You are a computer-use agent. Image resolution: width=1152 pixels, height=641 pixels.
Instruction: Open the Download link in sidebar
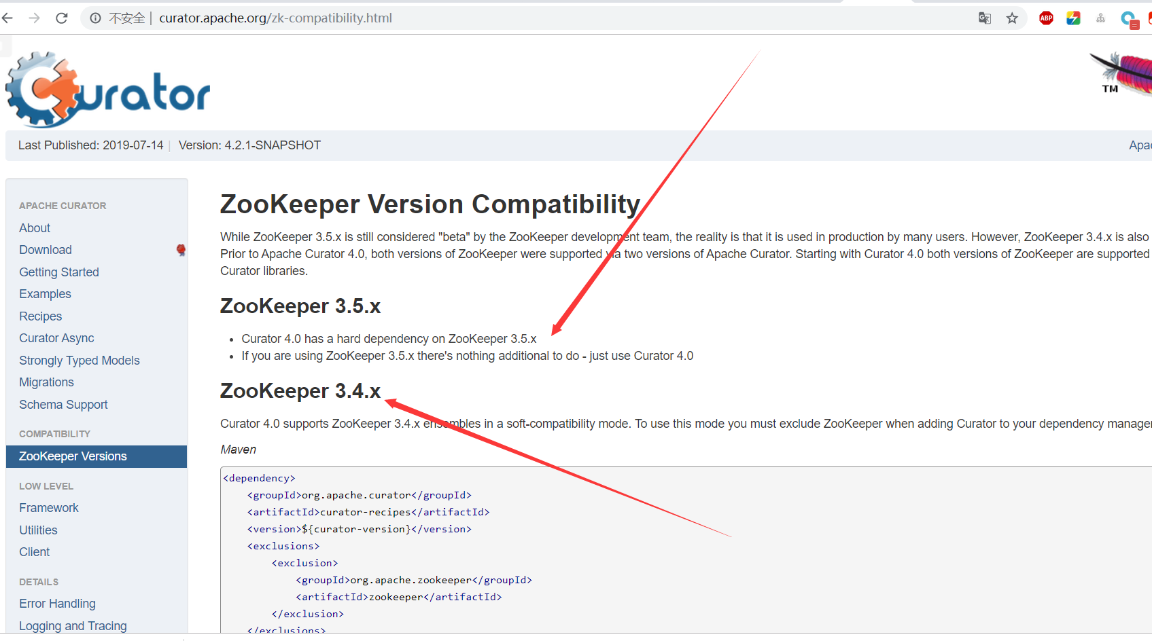click(x=46, y=250)
